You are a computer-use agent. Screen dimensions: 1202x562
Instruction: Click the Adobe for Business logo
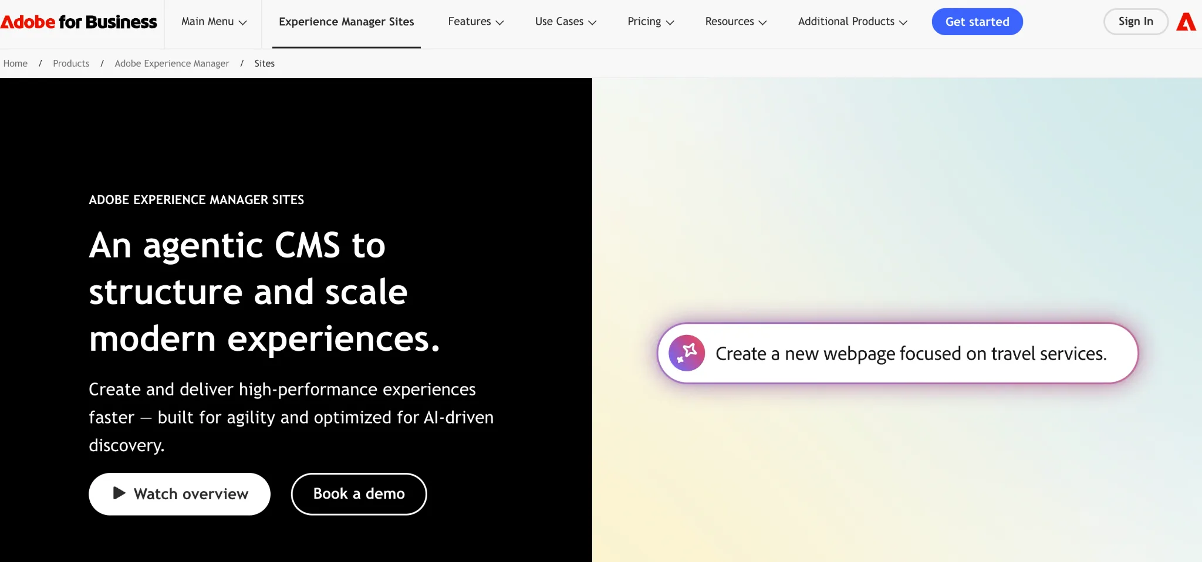79,22
